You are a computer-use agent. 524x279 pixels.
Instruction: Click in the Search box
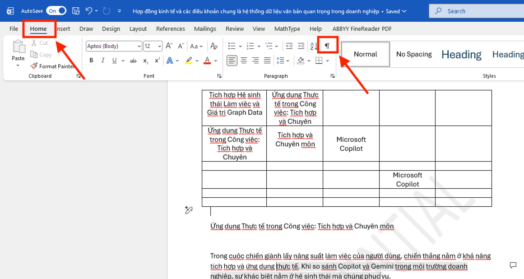click(x=478, y=11)
